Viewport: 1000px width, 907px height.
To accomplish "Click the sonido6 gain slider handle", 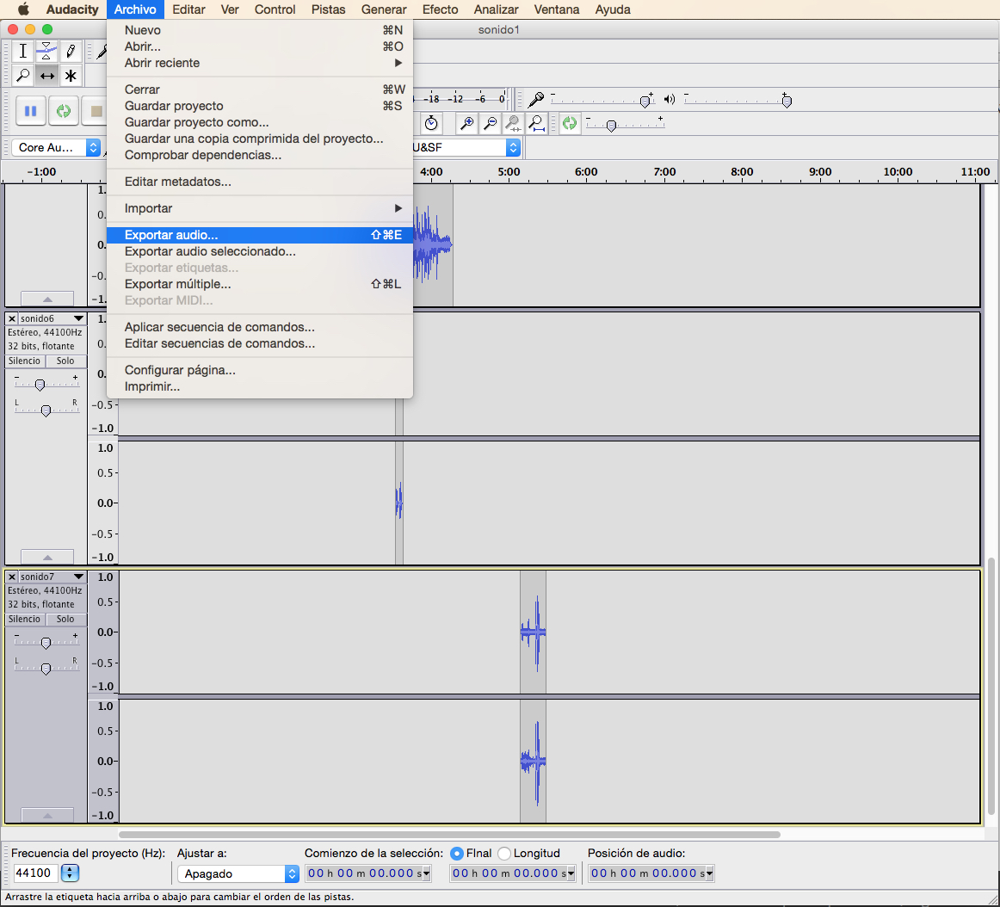I will point(40,386).
